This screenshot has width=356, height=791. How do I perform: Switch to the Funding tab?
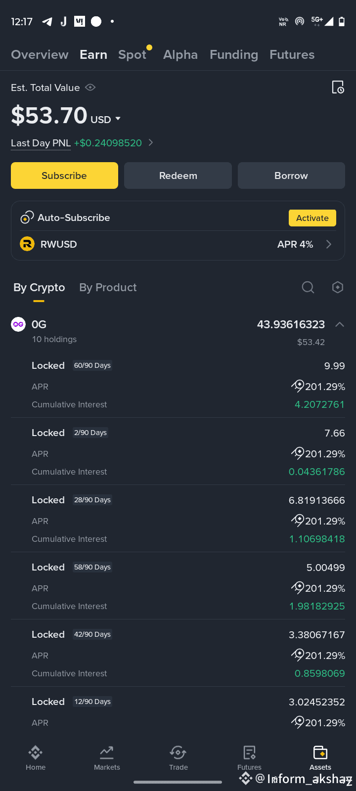pyautogui.click(x=234, y=54)
